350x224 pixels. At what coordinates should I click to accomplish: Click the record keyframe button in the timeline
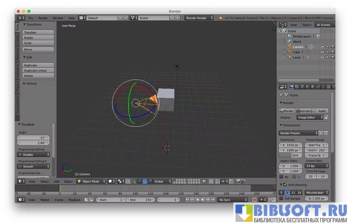(254, 200)
